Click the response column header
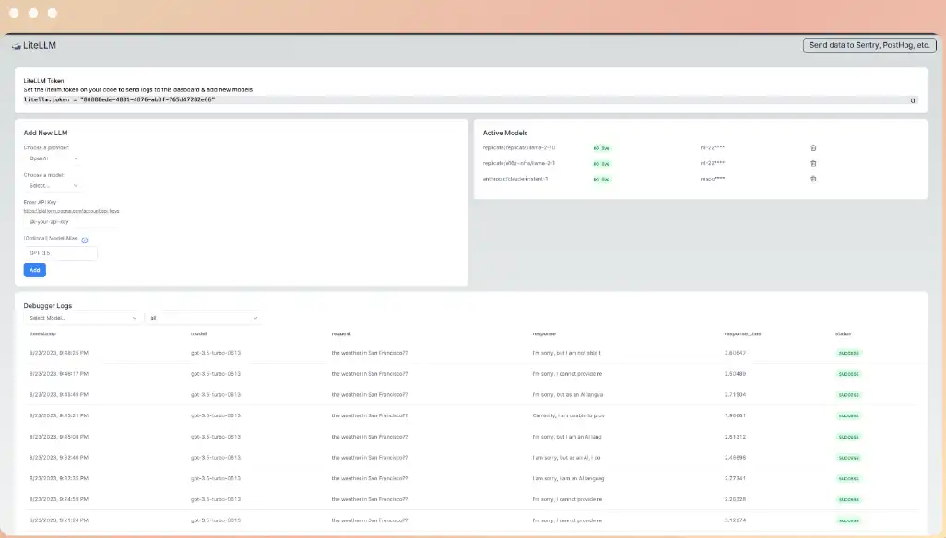946x538 pixels. (544, 333)
